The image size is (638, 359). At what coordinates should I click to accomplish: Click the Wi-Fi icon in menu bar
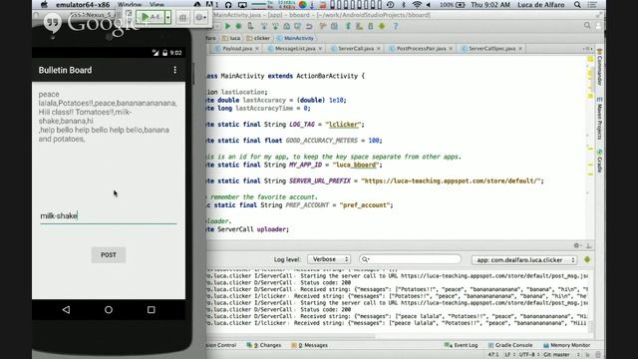pyautogui.click(x=417, y=5)
